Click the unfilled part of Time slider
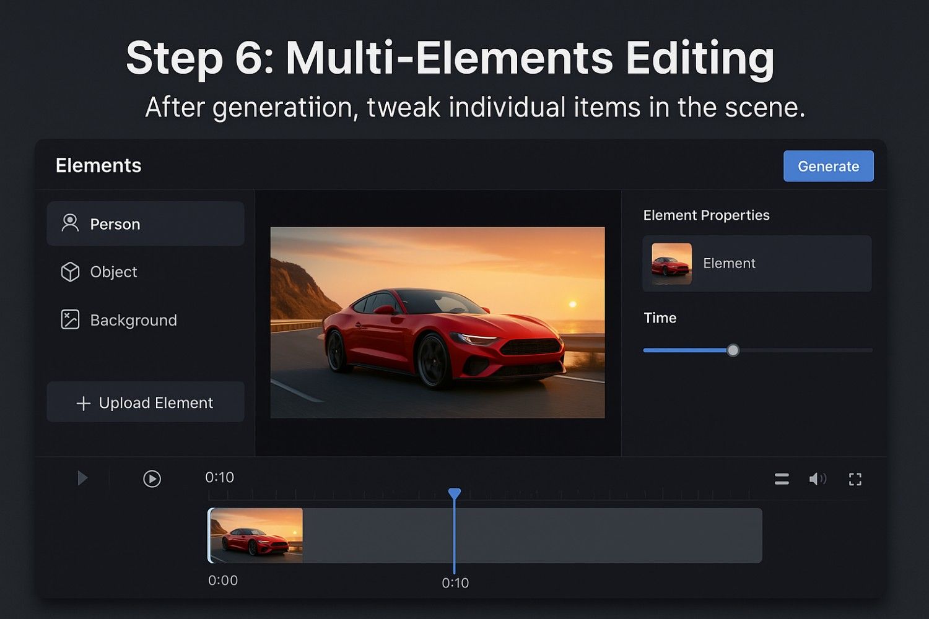929x619 pixels. pos(806,350)
